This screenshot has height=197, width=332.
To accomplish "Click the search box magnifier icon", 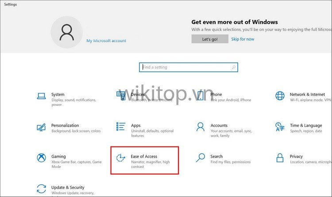I will [x=234, y=67].
